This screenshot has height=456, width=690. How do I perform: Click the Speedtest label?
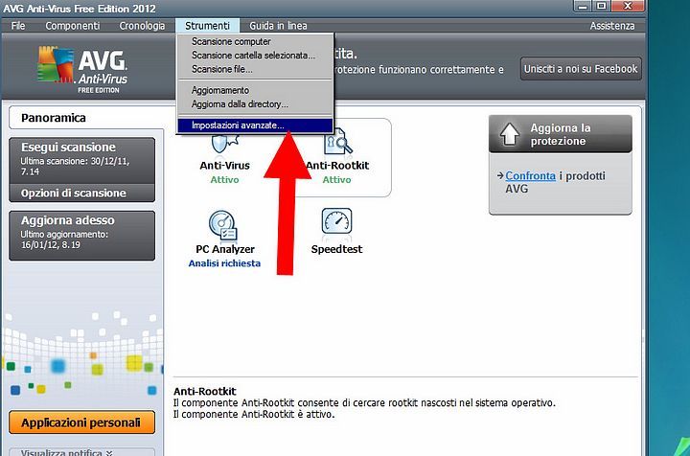(336, 249)
